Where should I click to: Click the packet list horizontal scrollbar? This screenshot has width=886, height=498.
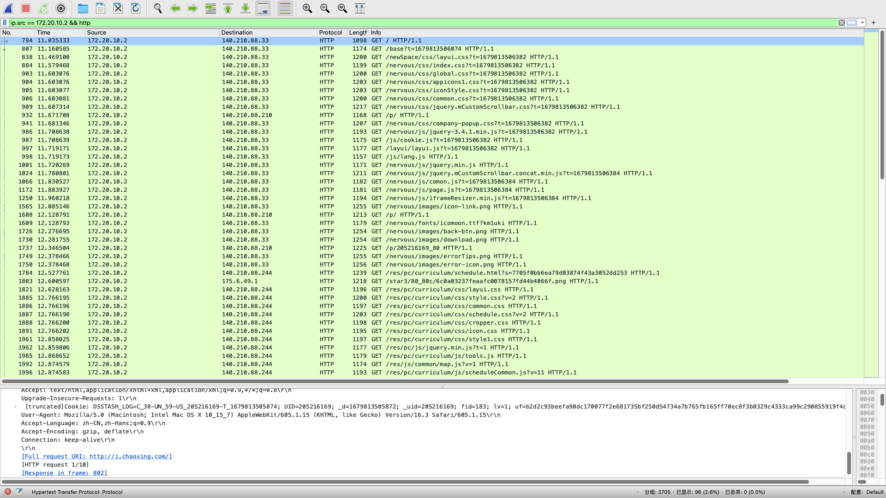pos(395,381)
